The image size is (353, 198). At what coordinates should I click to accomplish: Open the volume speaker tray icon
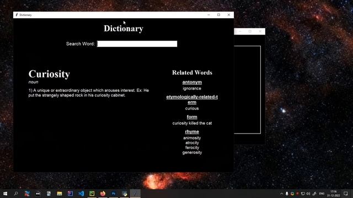[x=308, y=194]
